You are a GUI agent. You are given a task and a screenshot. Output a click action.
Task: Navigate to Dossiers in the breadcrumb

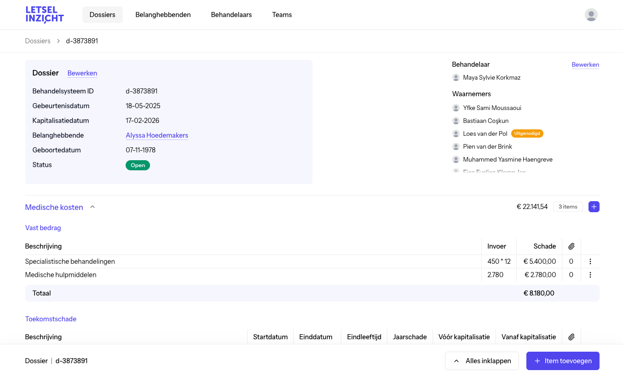coord(38,41)
